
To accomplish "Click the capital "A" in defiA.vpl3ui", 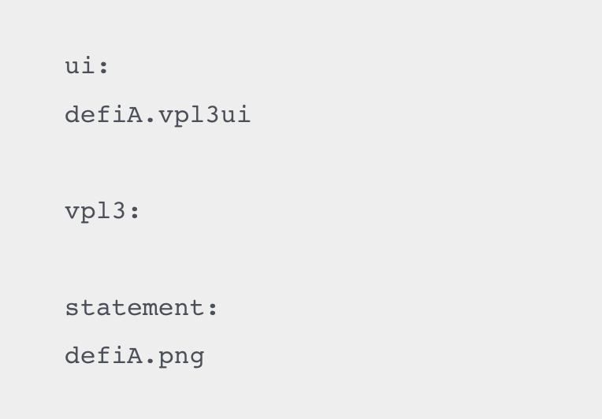I will 134,115.
